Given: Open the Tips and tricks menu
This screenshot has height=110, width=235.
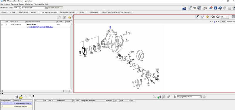Looking at the screenshot, I should coord(39,4).
